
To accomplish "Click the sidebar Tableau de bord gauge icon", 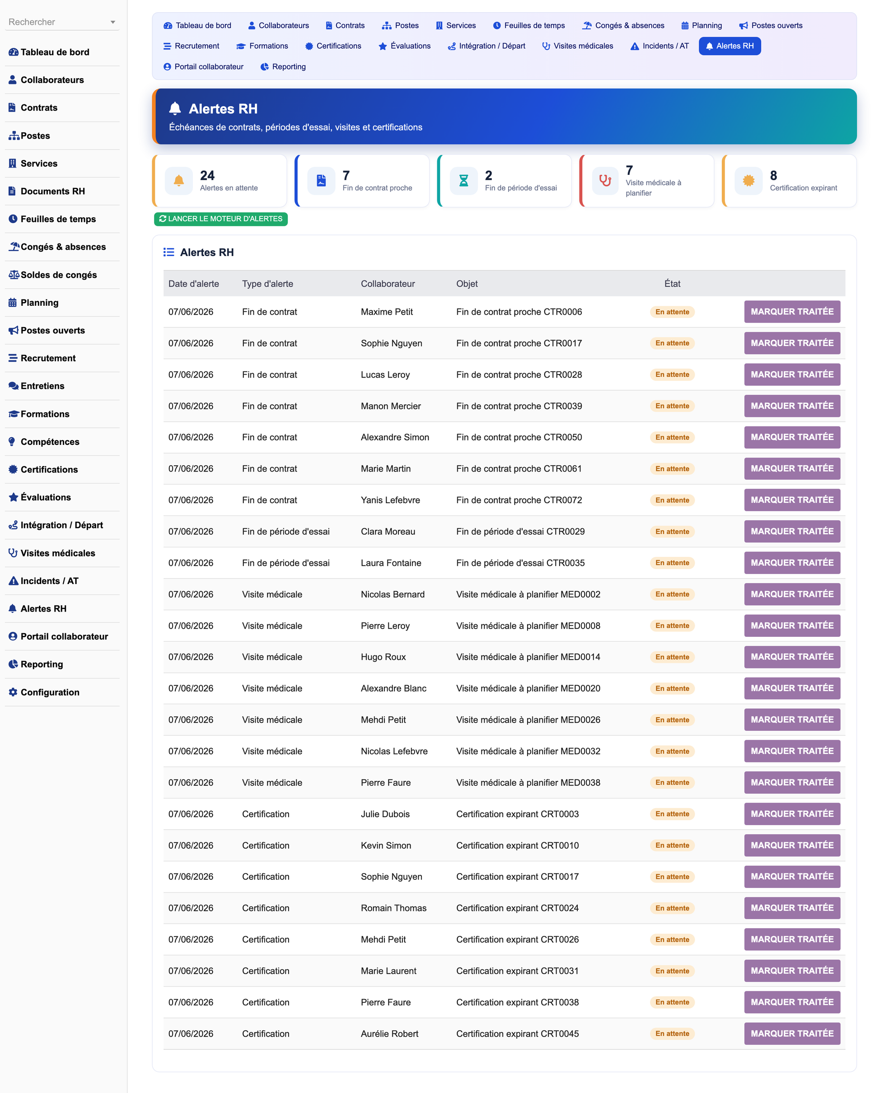I will pyautogui.click(x=13, y=51).
